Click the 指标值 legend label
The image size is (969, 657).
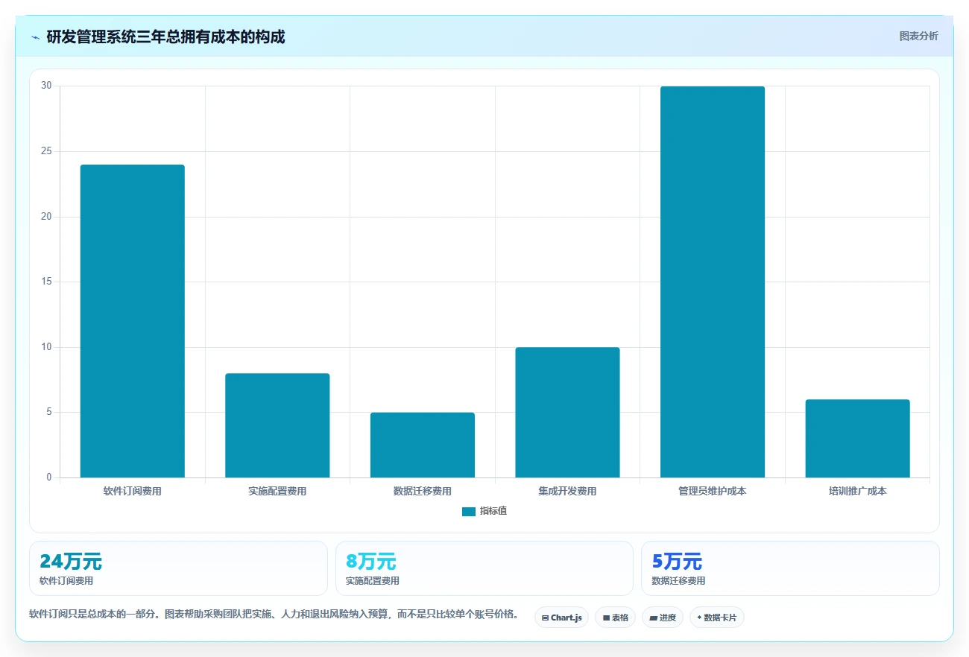(493, 511)
